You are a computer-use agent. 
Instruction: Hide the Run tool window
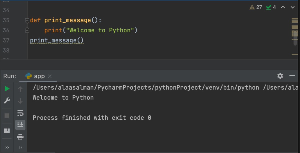click(x=292, y=76)
